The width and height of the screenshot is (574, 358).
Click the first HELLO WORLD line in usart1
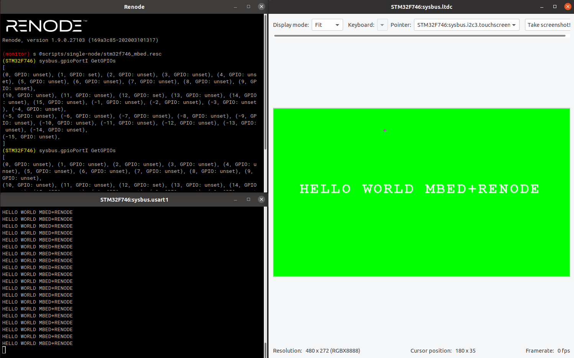pyautogui.click(x=38, y=212)
